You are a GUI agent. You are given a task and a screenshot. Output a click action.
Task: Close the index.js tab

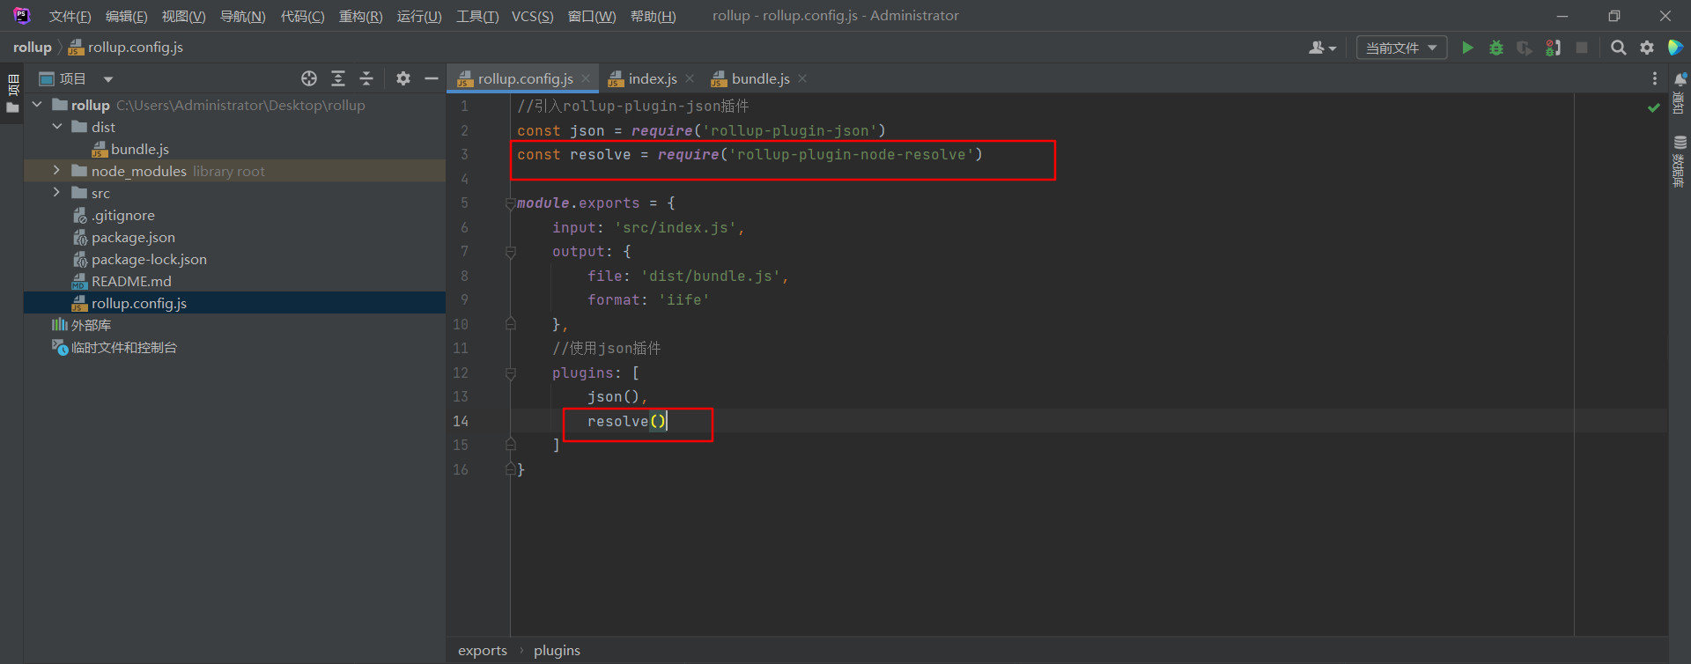point(690,78)
